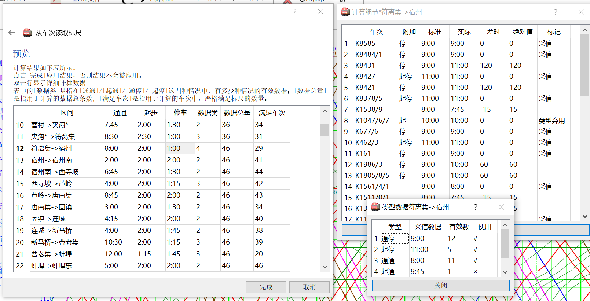Viewport: 590px width, 301px height.
Task: Click the highlighted 1:00 停车 cell of row 12
Action: [180, 148]
